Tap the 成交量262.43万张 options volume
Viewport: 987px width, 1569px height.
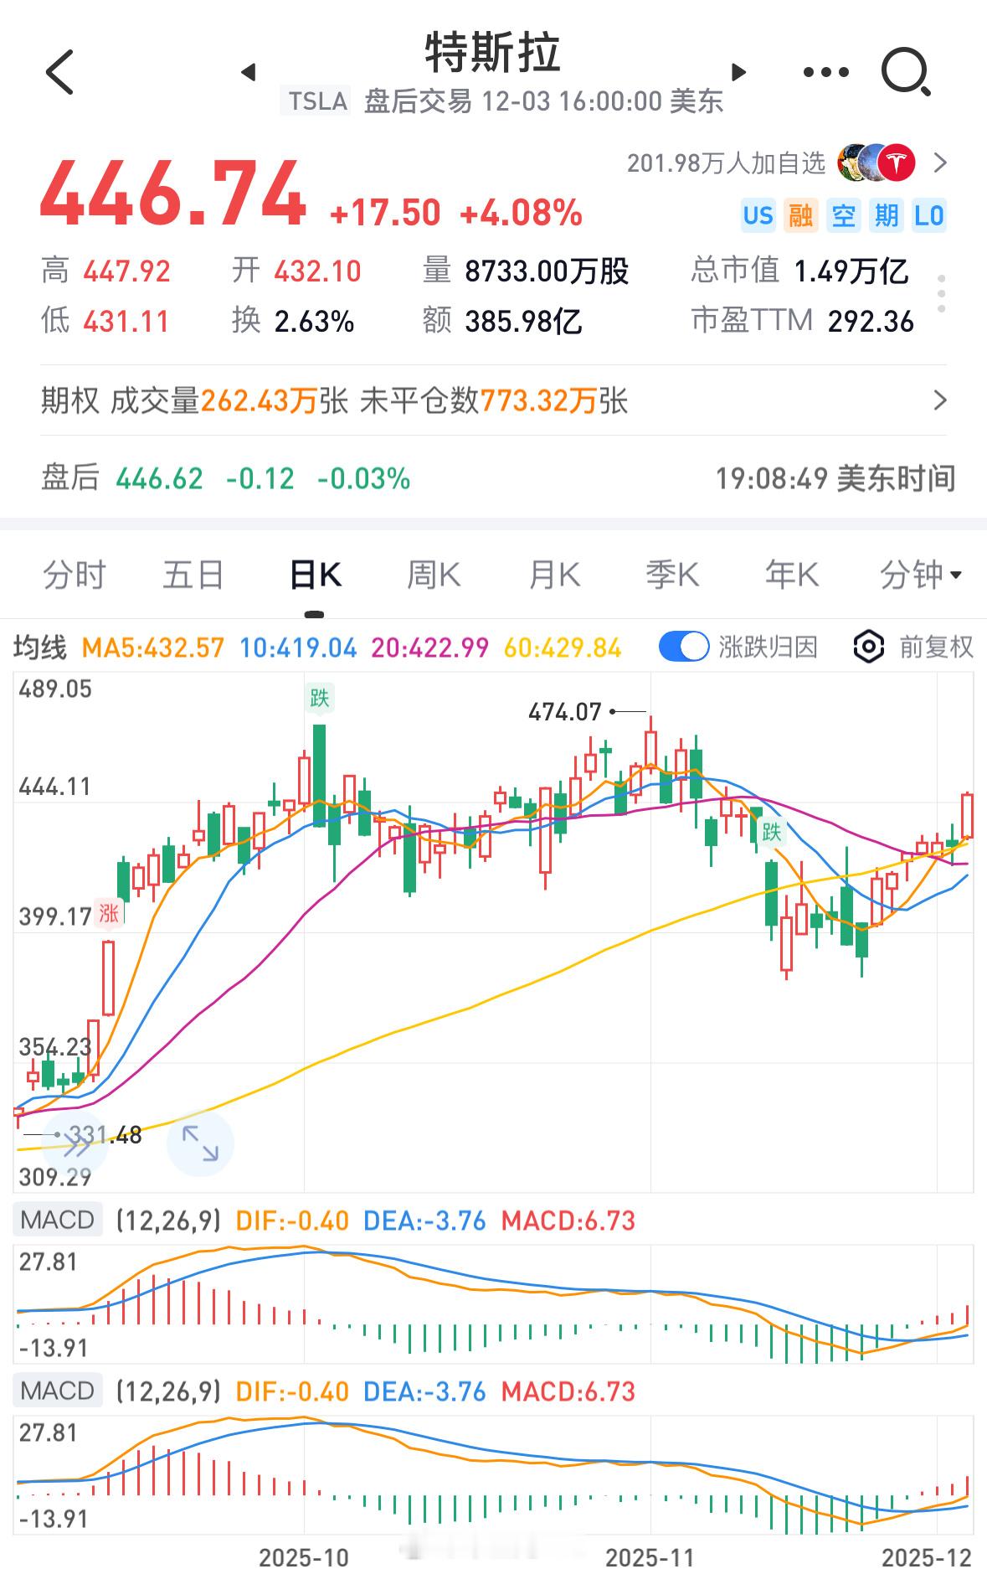click(229, 400)
